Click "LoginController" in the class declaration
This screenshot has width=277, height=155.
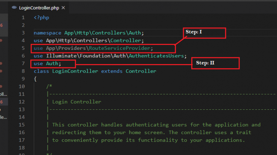71,71
